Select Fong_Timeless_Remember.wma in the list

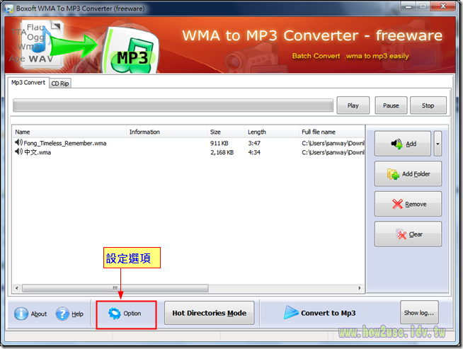coord(60,143)
